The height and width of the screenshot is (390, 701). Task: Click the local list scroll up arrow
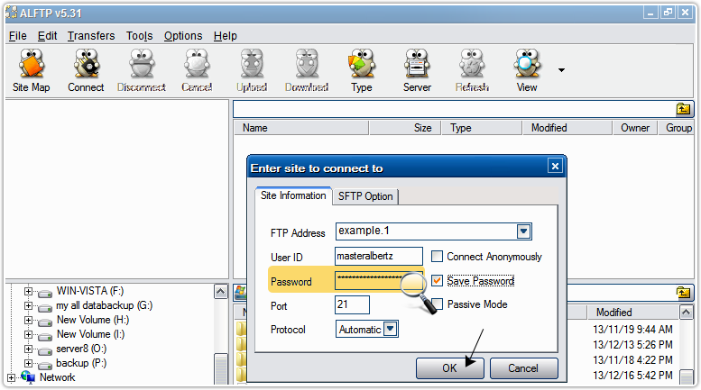point(687,313)
